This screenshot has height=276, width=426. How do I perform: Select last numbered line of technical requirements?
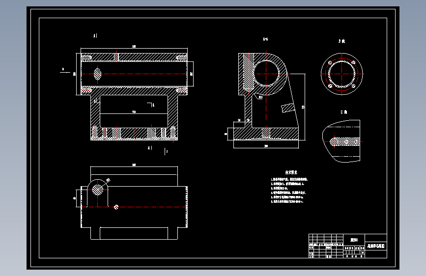click(x=287, y=201)
